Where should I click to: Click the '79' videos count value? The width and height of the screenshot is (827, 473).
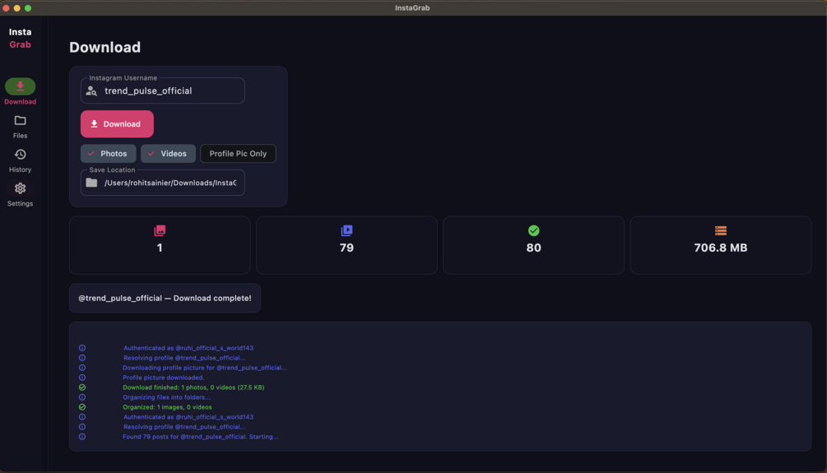[346, 248]
